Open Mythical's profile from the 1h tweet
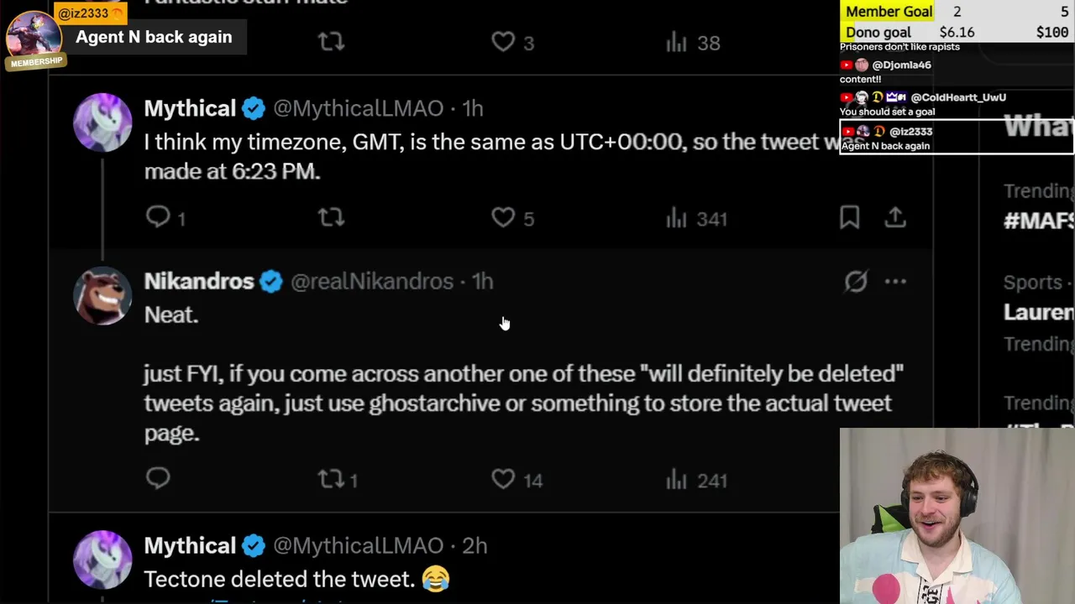1075x604 pixels. [x=190, y=108]
